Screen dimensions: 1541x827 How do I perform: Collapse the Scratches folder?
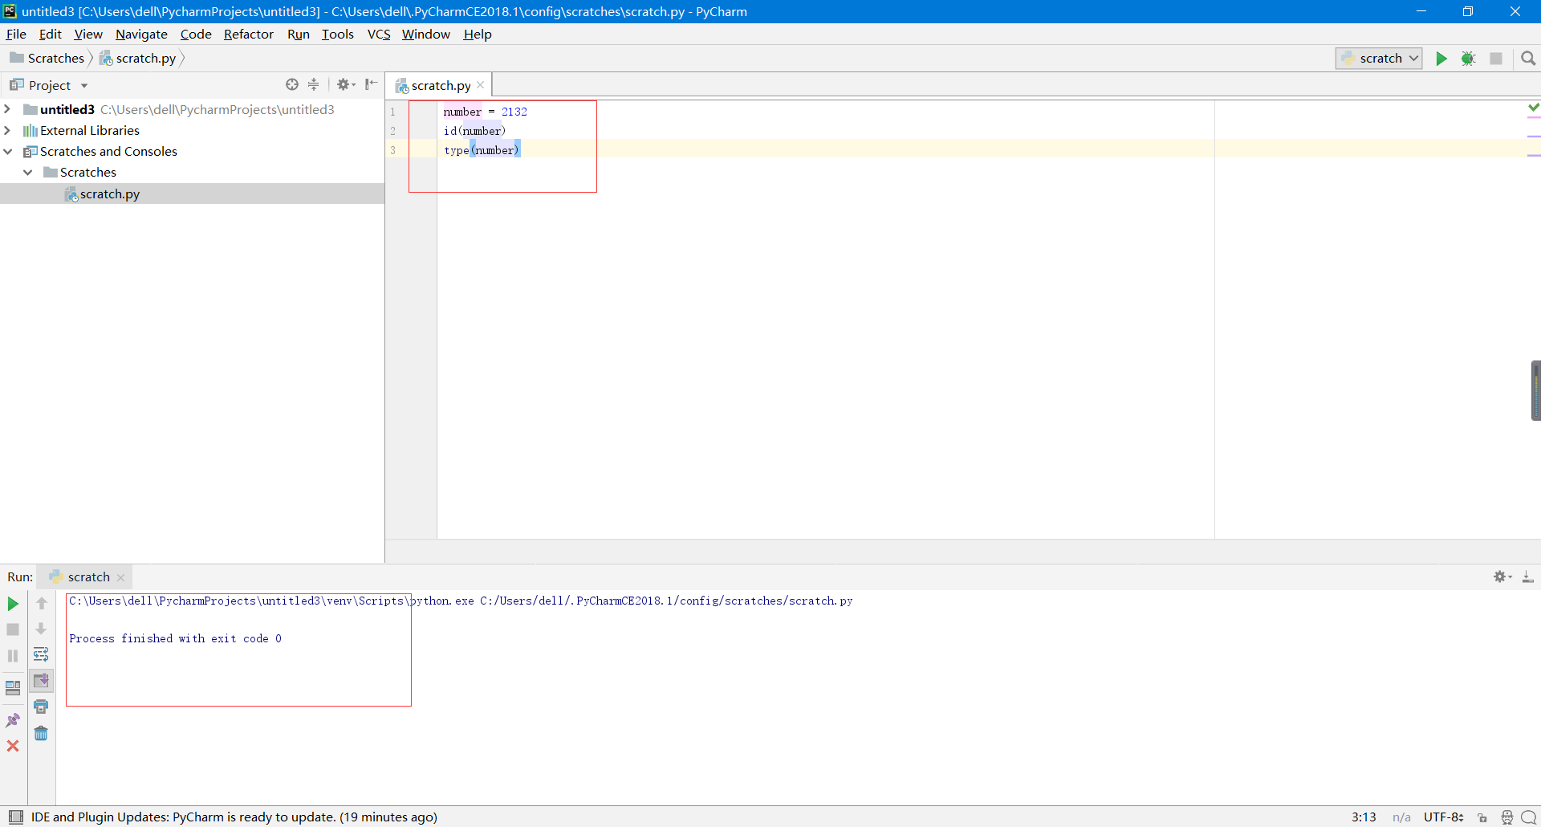[x=28, y=172]
